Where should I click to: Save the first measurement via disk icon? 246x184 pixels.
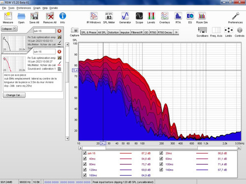60,37
